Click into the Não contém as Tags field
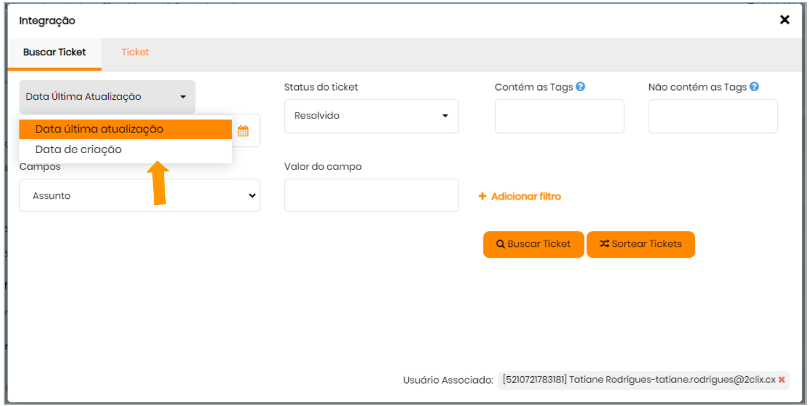The width and height of the screenshot is (809, 406). click(713, 117)
